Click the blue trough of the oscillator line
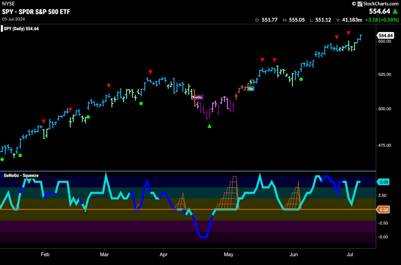This screenshot has width=401, height=265. point(203,237)
